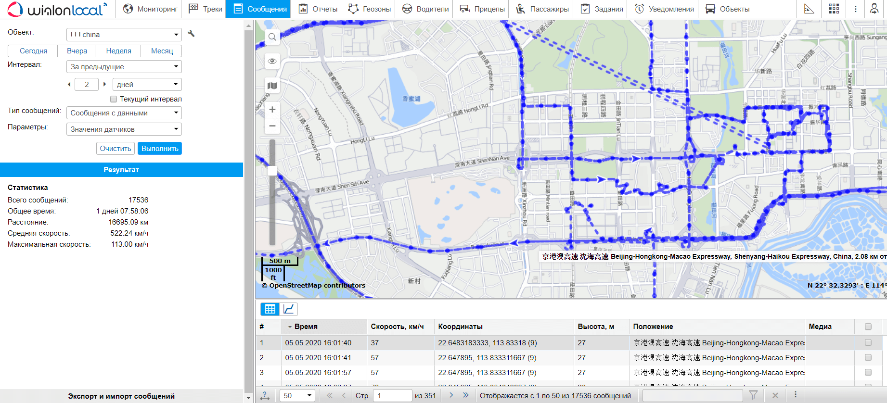Toggle map visibility eye icon

point(272,61)
